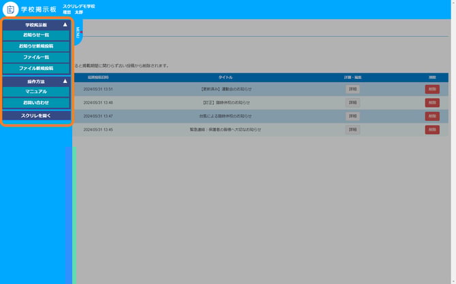The width and height of the screenshot is (456, 284).
Task: Click the date 2024/05/31 13:47
Action: pyautogui.click(x=98, y=116)
